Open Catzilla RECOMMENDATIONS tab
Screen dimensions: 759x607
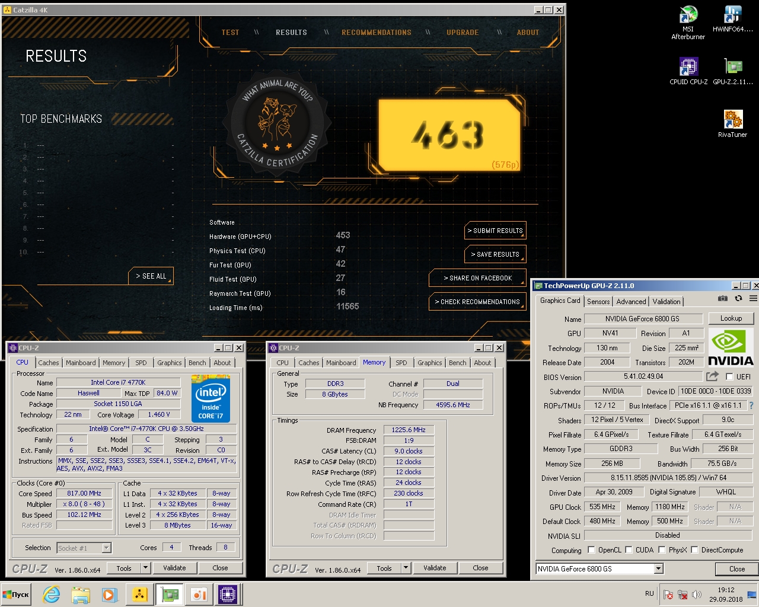tap(377, 33)
